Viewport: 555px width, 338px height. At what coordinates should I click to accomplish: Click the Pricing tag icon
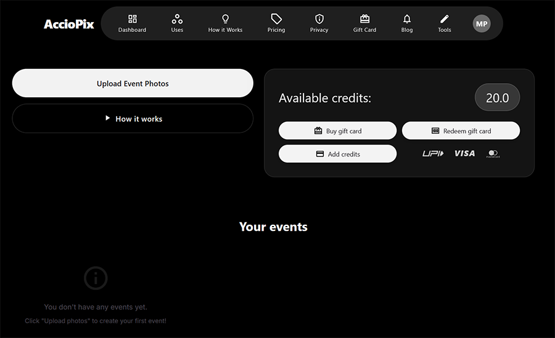pyautogui.click(x=276, y=18)
